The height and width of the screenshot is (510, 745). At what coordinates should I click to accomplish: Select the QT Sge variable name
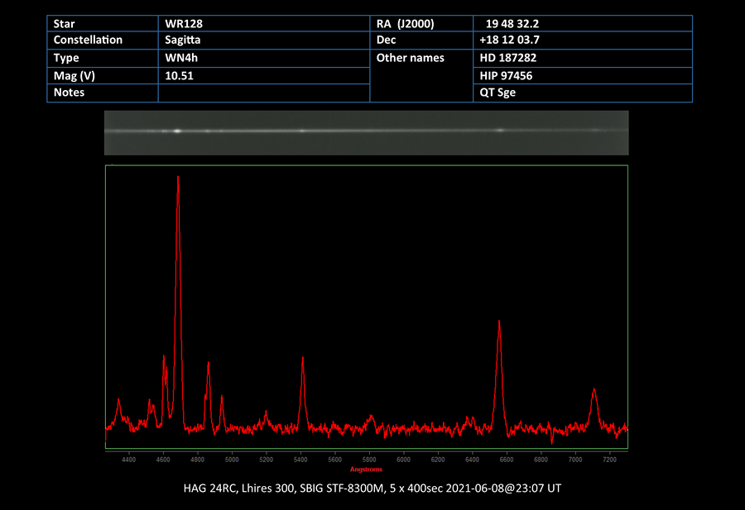pos(497,93)
